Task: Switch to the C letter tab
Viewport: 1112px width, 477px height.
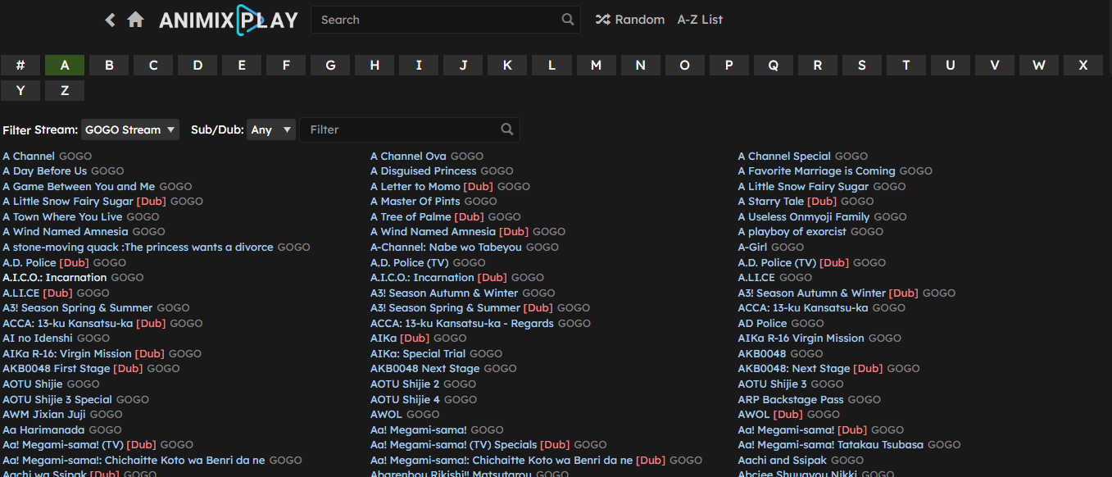Action: coord(153,66)
